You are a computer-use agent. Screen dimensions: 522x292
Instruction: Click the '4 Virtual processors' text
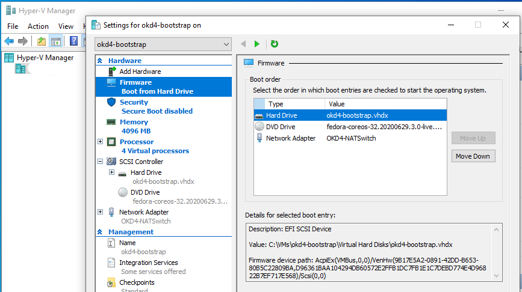155,151
